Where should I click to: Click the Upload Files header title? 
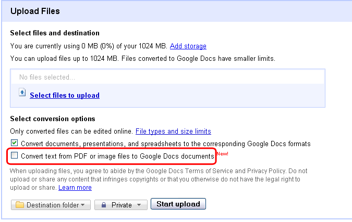tap(35, 11)
